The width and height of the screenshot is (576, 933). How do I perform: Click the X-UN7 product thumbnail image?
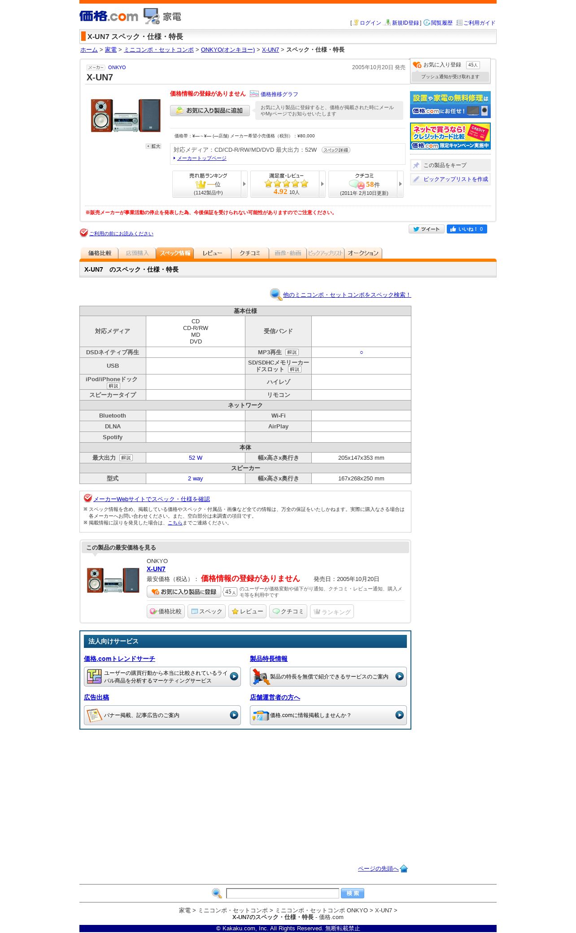click(x=126, y=115)
